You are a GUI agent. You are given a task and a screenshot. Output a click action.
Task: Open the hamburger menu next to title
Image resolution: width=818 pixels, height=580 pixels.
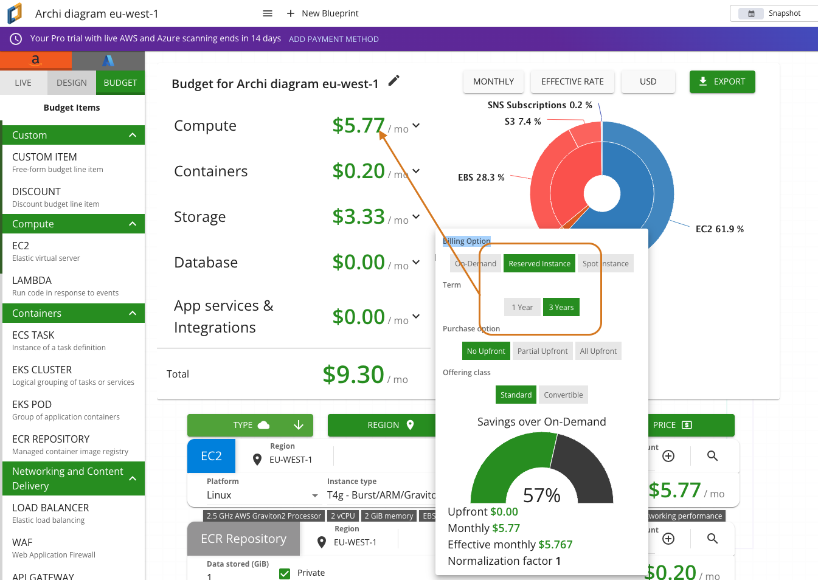tap(268, 13)
